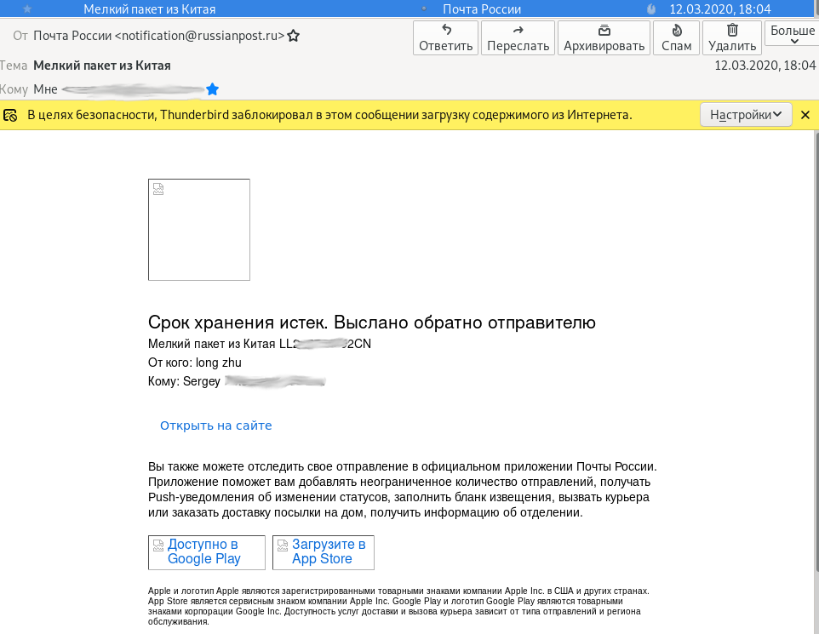Toggle read status dot in message row
The image size is (819, 634).
(424, 9)
